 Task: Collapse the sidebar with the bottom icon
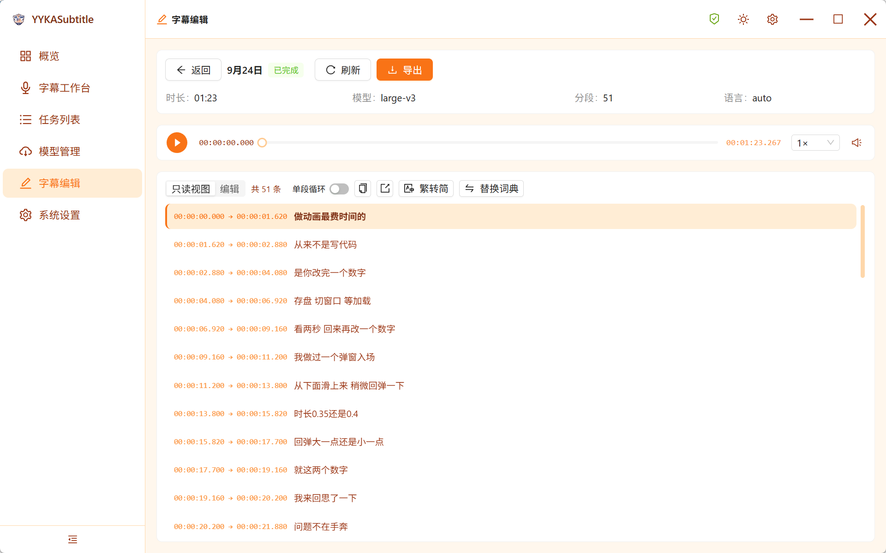point(72,539)
